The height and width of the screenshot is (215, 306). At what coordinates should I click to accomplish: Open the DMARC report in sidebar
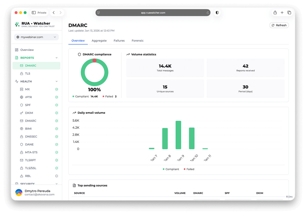click(x=36, y=66)
